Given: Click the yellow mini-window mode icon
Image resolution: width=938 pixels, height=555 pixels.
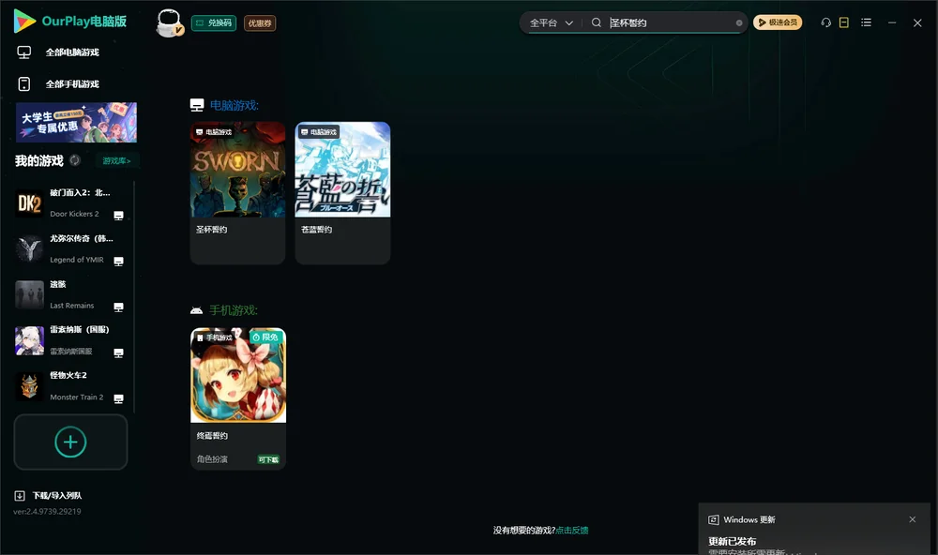Looking at the screenshot, I should tap(844, 22).
